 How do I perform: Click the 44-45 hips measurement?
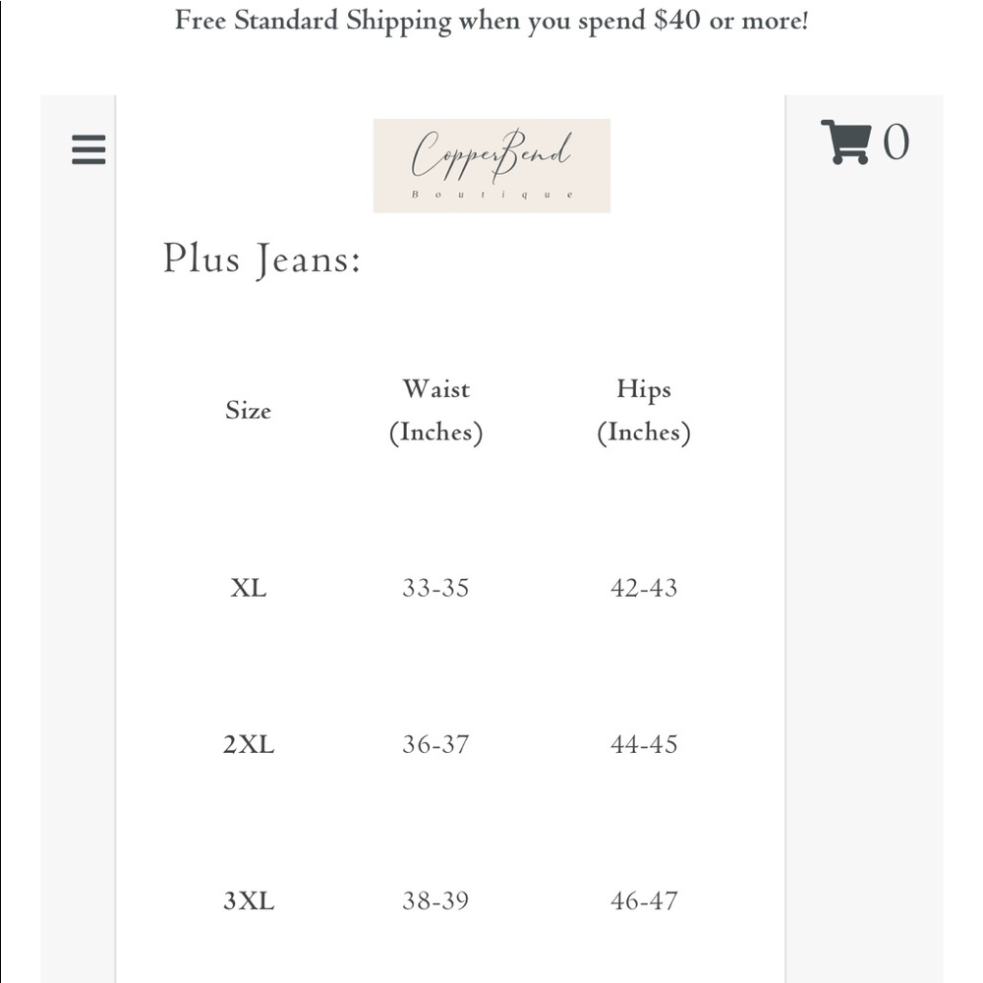coord(644,744)
